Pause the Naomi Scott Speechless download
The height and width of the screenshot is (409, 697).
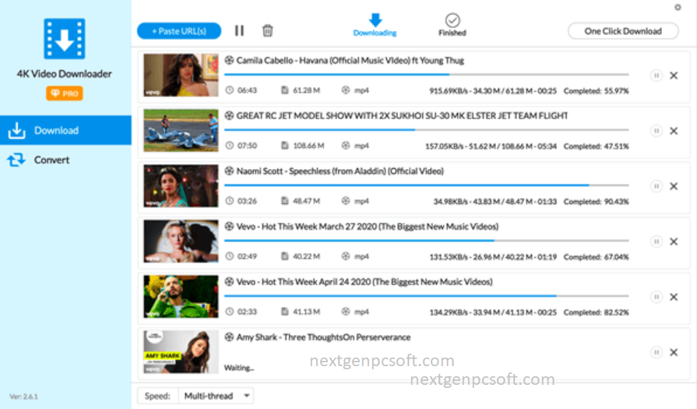tap(656, 186)
